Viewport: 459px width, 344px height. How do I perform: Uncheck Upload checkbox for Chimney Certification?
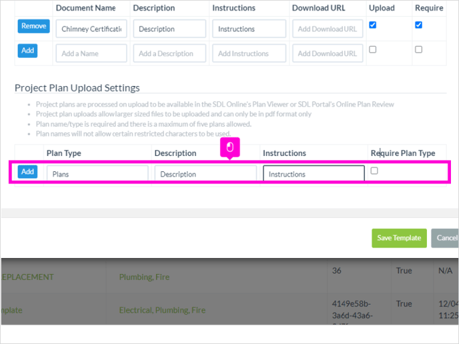click(373, 25)
